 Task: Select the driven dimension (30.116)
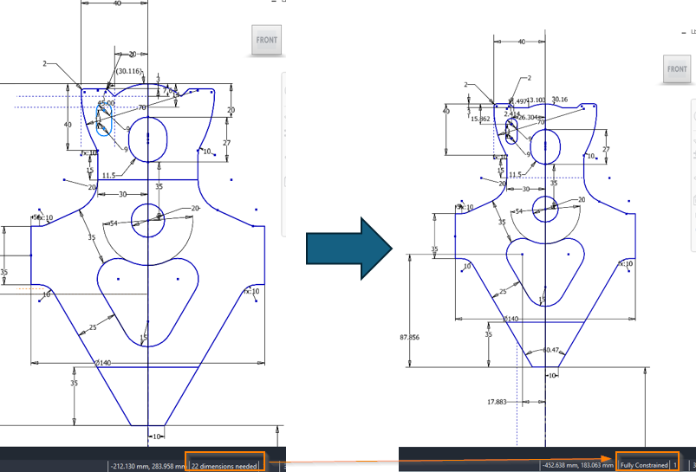point(129,71)
